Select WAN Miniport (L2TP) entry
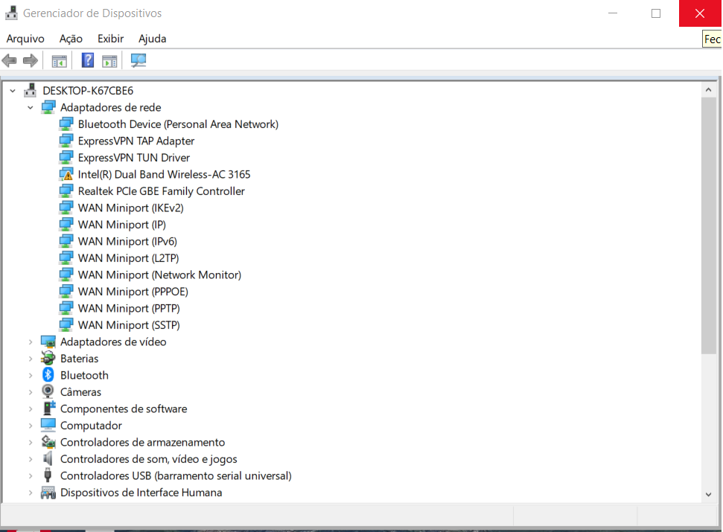 pos(128,258)
